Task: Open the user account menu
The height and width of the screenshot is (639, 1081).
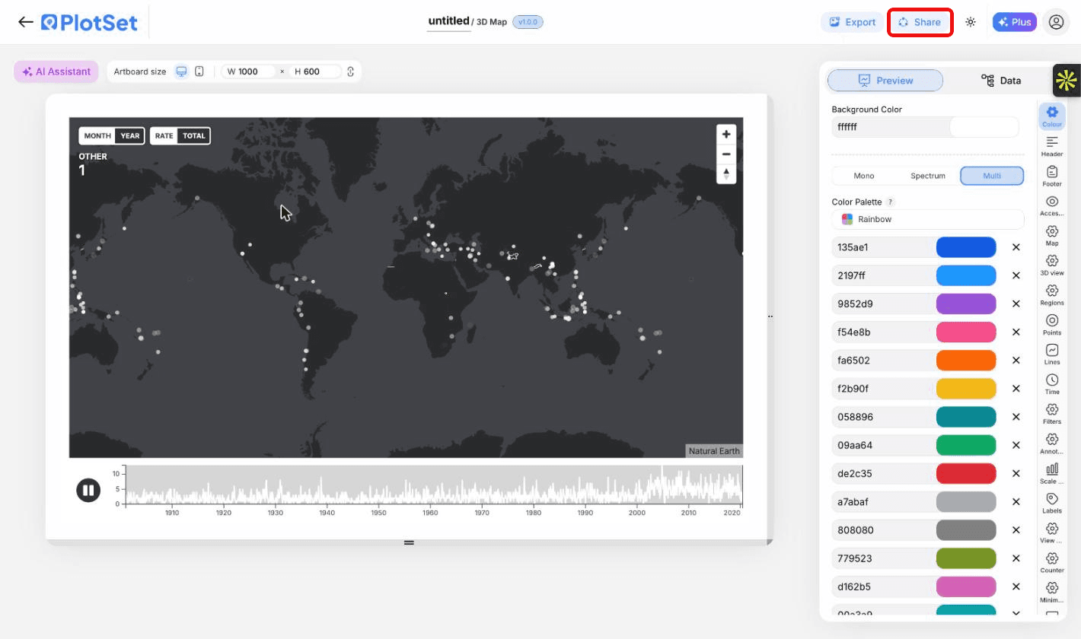Action: point(1056,22)
